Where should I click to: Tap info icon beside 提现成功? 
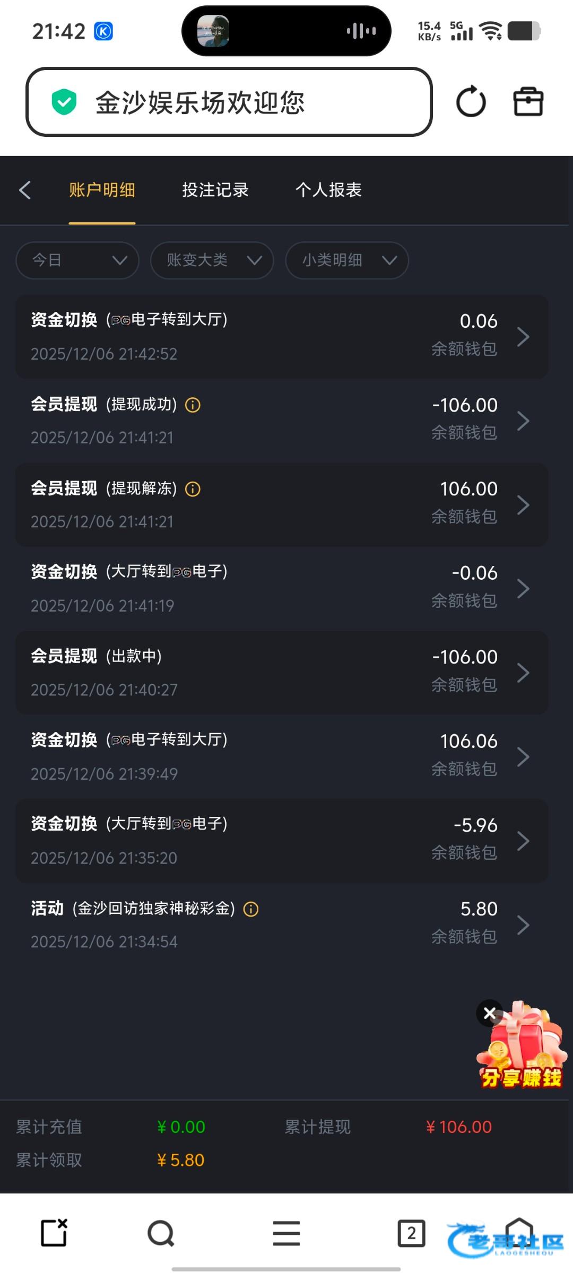tap(193, 405)
